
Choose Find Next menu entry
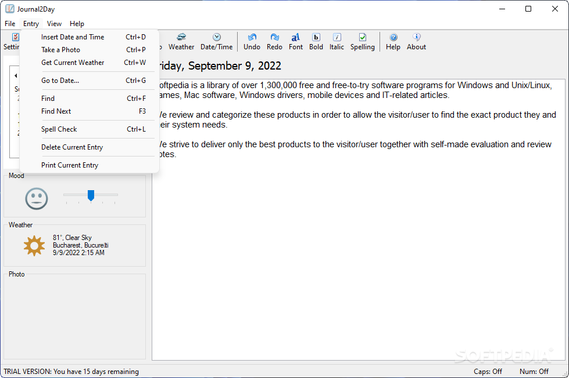[90, 111]
